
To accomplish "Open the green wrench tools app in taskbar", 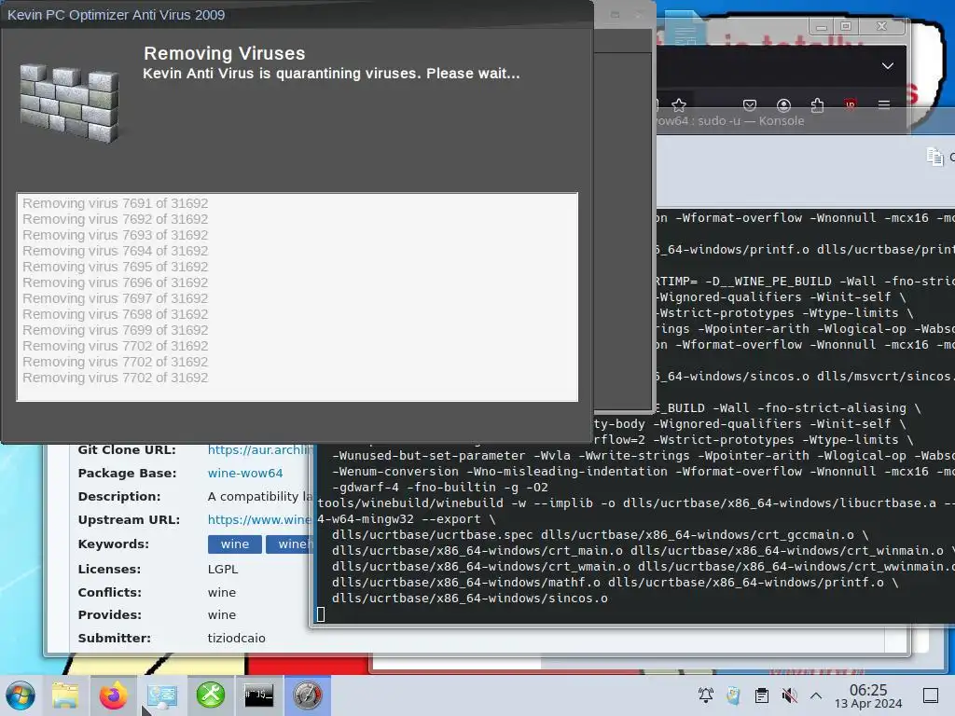I will click(x=210, y=695).
